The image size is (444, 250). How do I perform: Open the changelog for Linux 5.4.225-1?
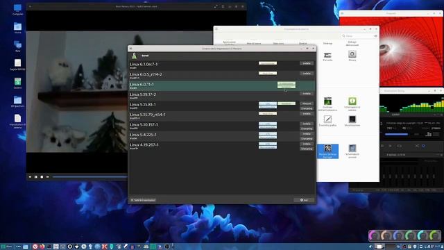tap(307, 139)
